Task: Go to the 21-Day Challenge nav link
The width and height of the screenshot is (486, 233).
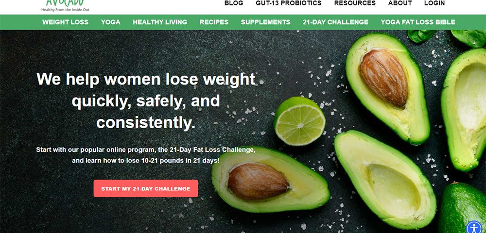Action: (336, 22)
